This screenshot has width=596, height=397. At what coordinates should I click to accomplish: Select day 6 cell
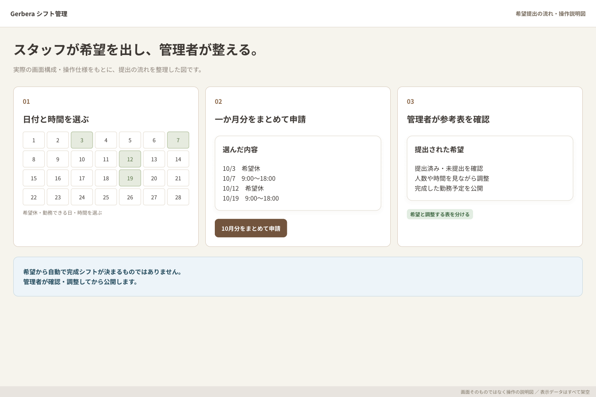tap(154, 140)
